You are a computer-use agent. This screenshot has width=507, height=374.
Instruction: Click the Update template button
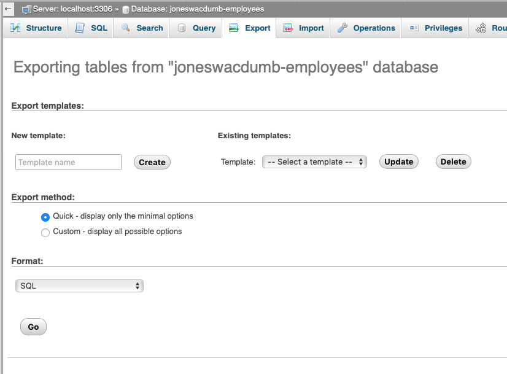(x=398, y=162)
